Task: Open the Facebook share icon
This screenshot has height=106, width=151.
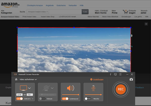Action: point(110,74)
